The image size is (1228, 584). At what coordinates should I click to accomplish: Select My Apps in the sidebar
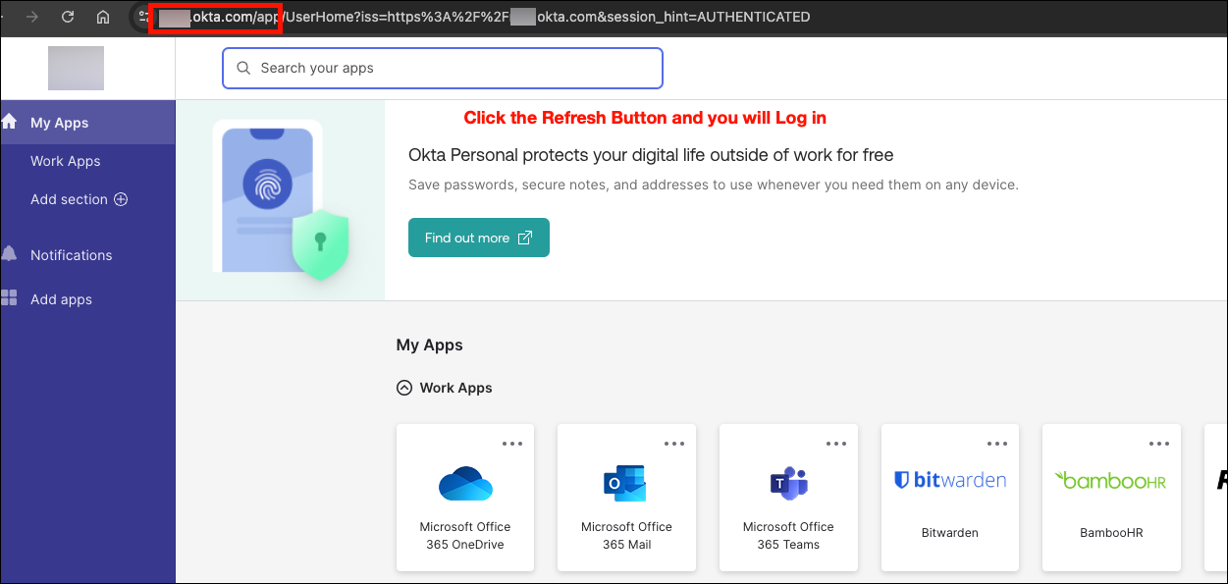(60, 123)
